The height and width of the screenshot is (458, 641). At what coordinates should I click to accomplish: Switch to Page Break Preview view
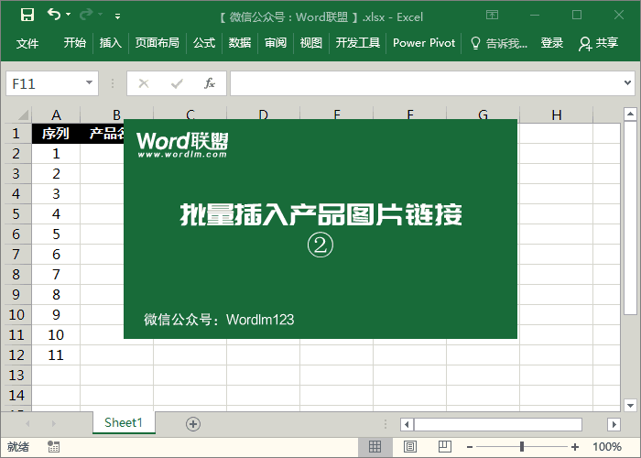(441, 447)
